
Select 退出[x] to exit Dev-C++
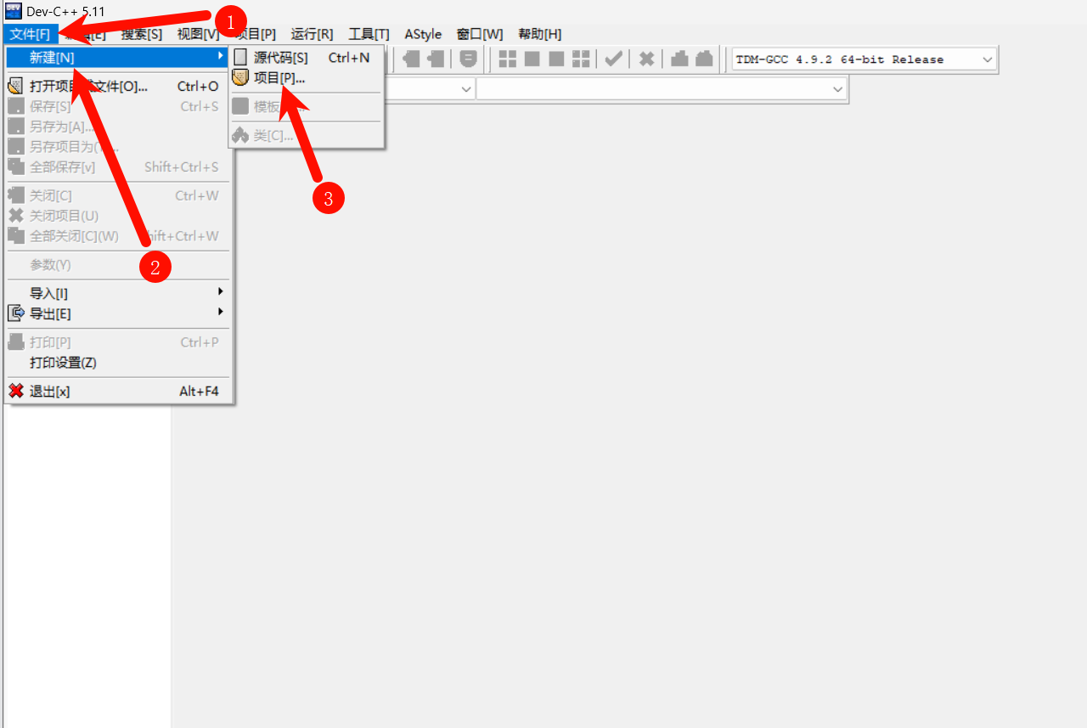tap(117, 391)
